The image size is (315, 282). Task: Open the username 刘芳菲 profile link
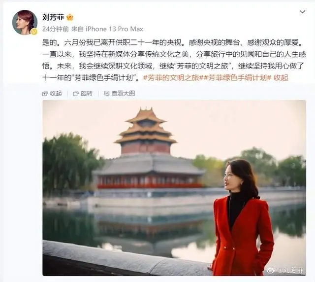point(53,17)
